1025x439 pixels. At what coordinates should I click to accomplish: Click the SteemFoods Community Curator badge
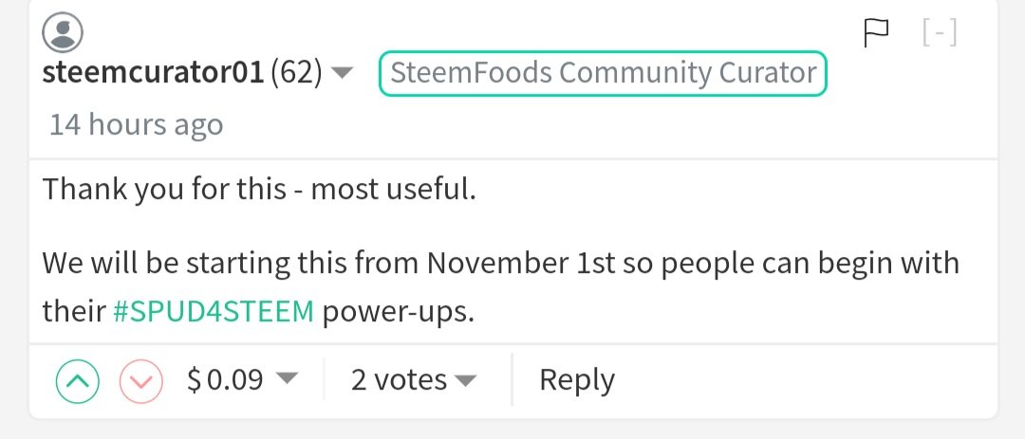(x=603, y=73)
